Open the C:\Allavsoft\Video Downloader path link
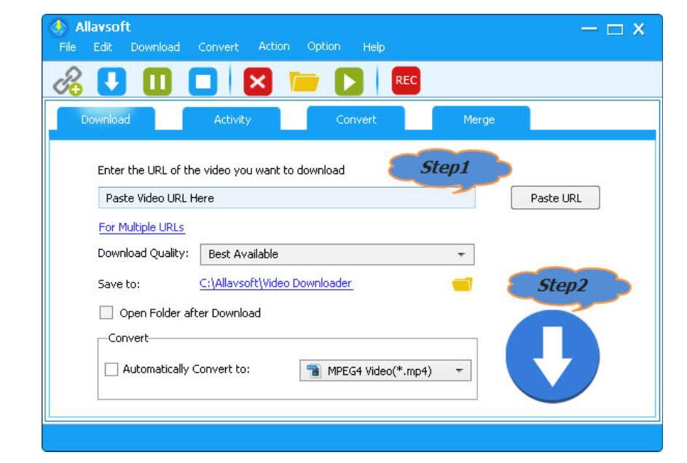687x463 pixels. click(x=276, y=283)
